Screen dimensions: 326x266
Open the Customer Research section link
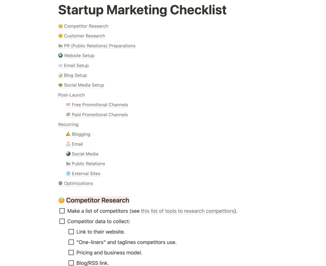(84, 36)
